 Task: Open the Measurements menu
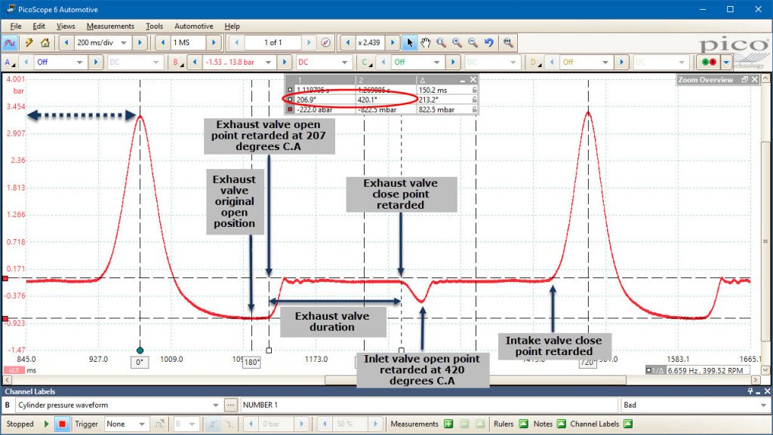click(110, 26)
